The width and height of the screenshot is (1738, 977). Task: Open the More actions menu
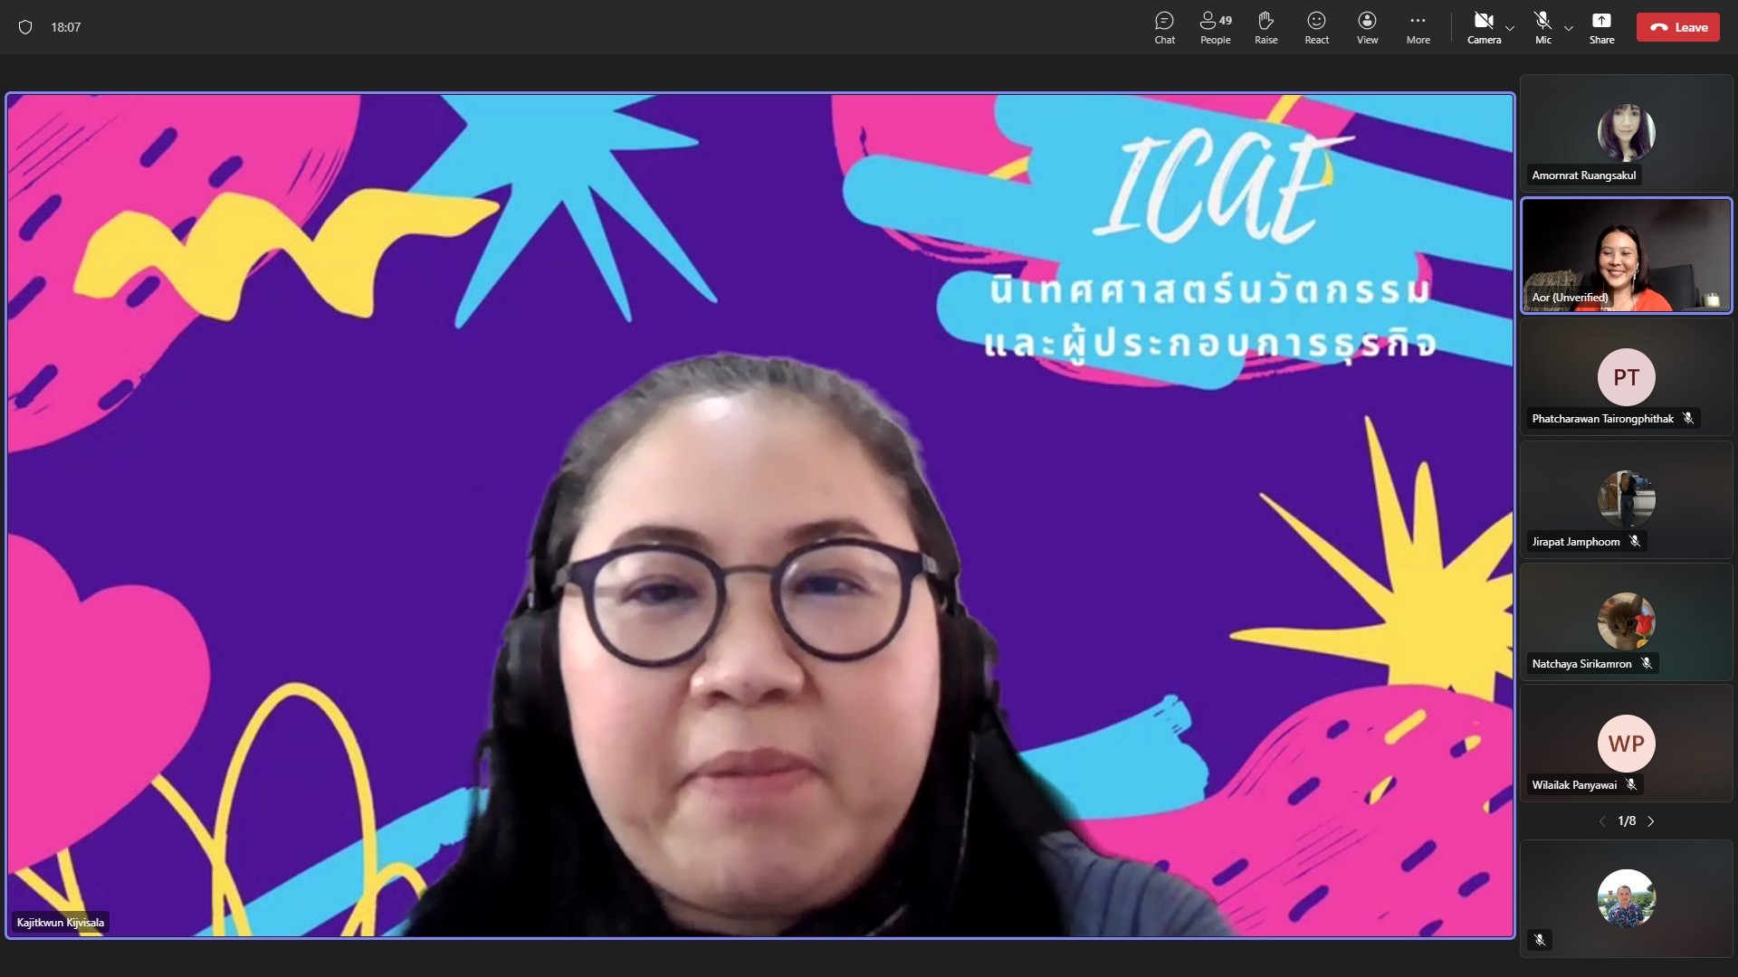tap(1418, 27)
